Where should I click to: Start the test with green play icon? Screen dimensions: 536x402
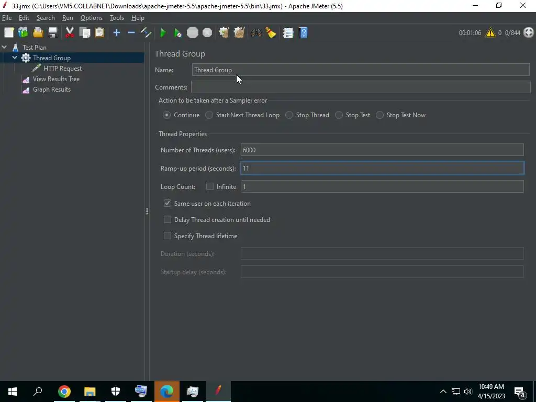point(163,32)
